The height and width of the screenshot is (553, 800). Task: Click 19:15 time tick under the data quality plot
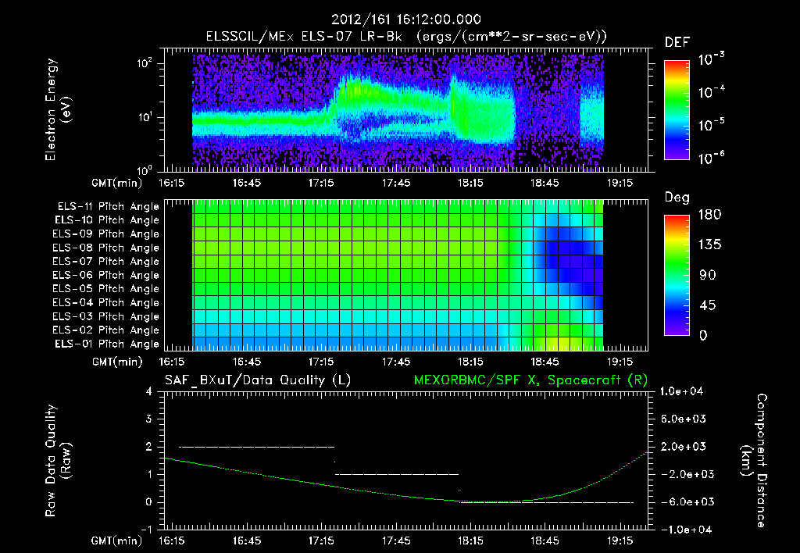[620, 541]
